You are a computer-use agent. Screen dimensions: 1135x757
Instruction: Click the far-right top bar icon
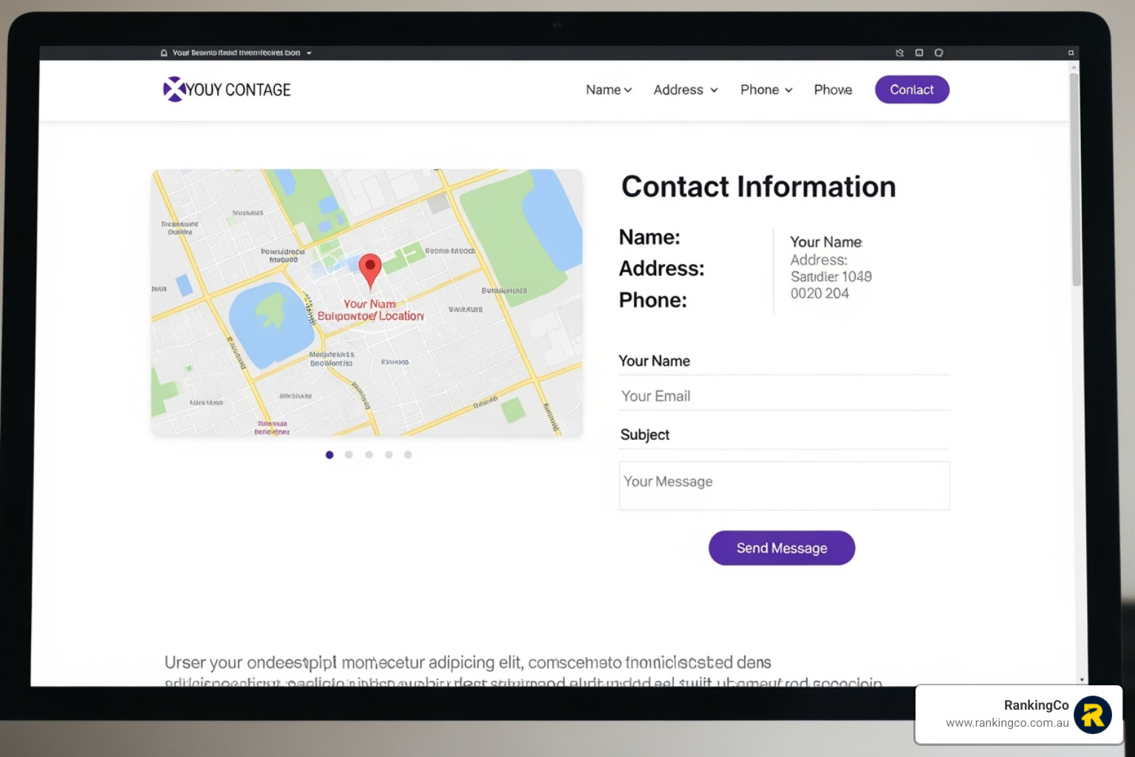pos(1071,53)
